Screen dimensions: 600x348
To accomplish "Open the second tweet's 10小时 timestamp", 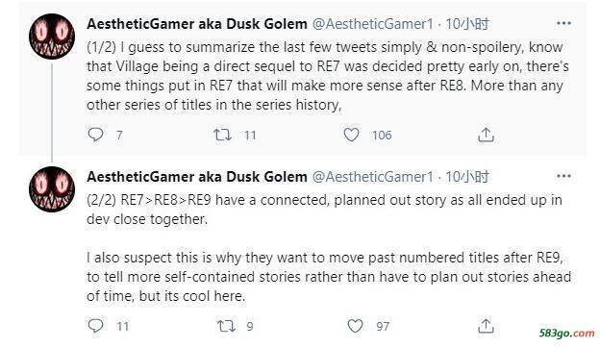I will [x=467, y=177].
